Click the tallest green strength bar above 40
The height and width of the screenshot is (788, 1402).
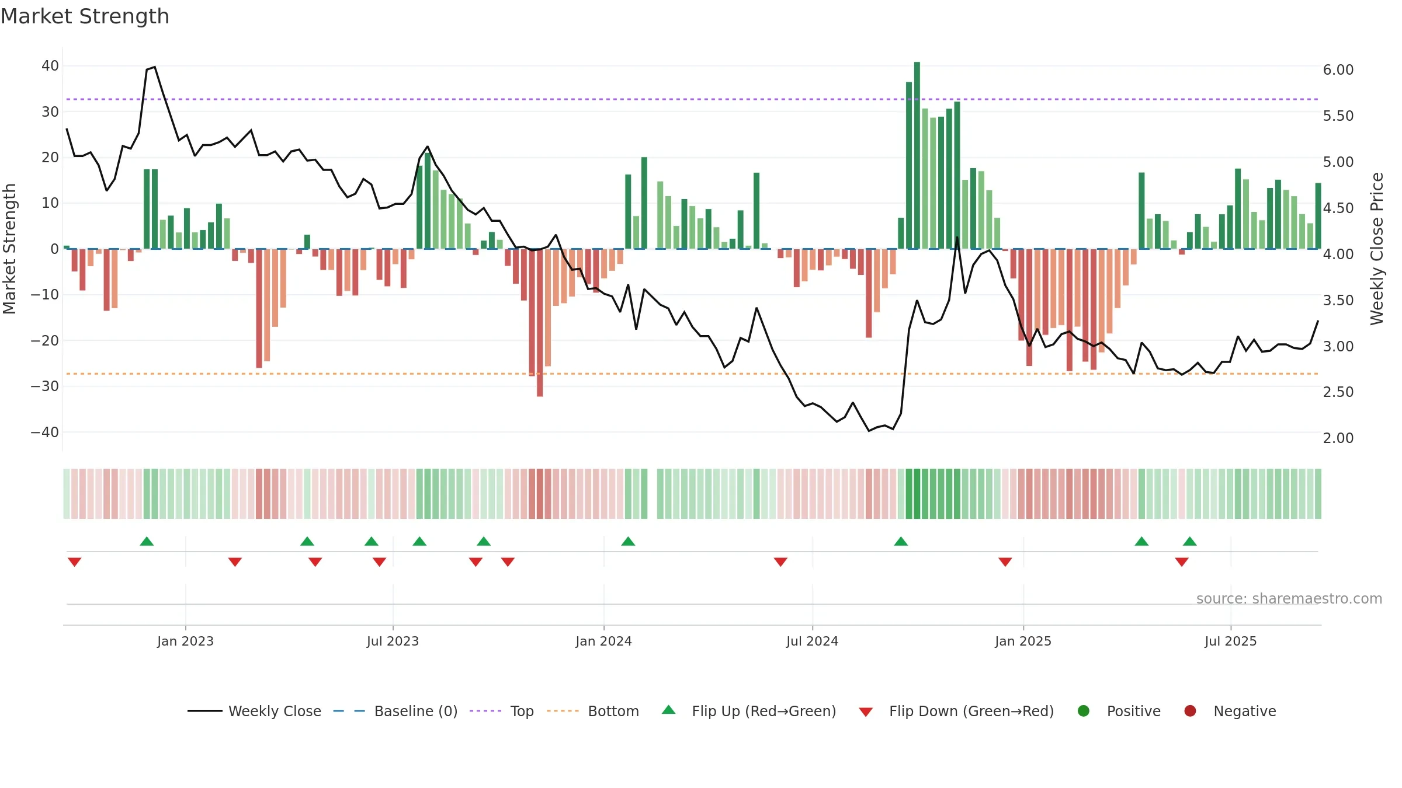pos(917,155)
